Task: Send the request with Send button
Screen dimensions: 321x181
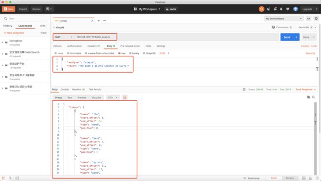Action: click(x=287, y=37)
